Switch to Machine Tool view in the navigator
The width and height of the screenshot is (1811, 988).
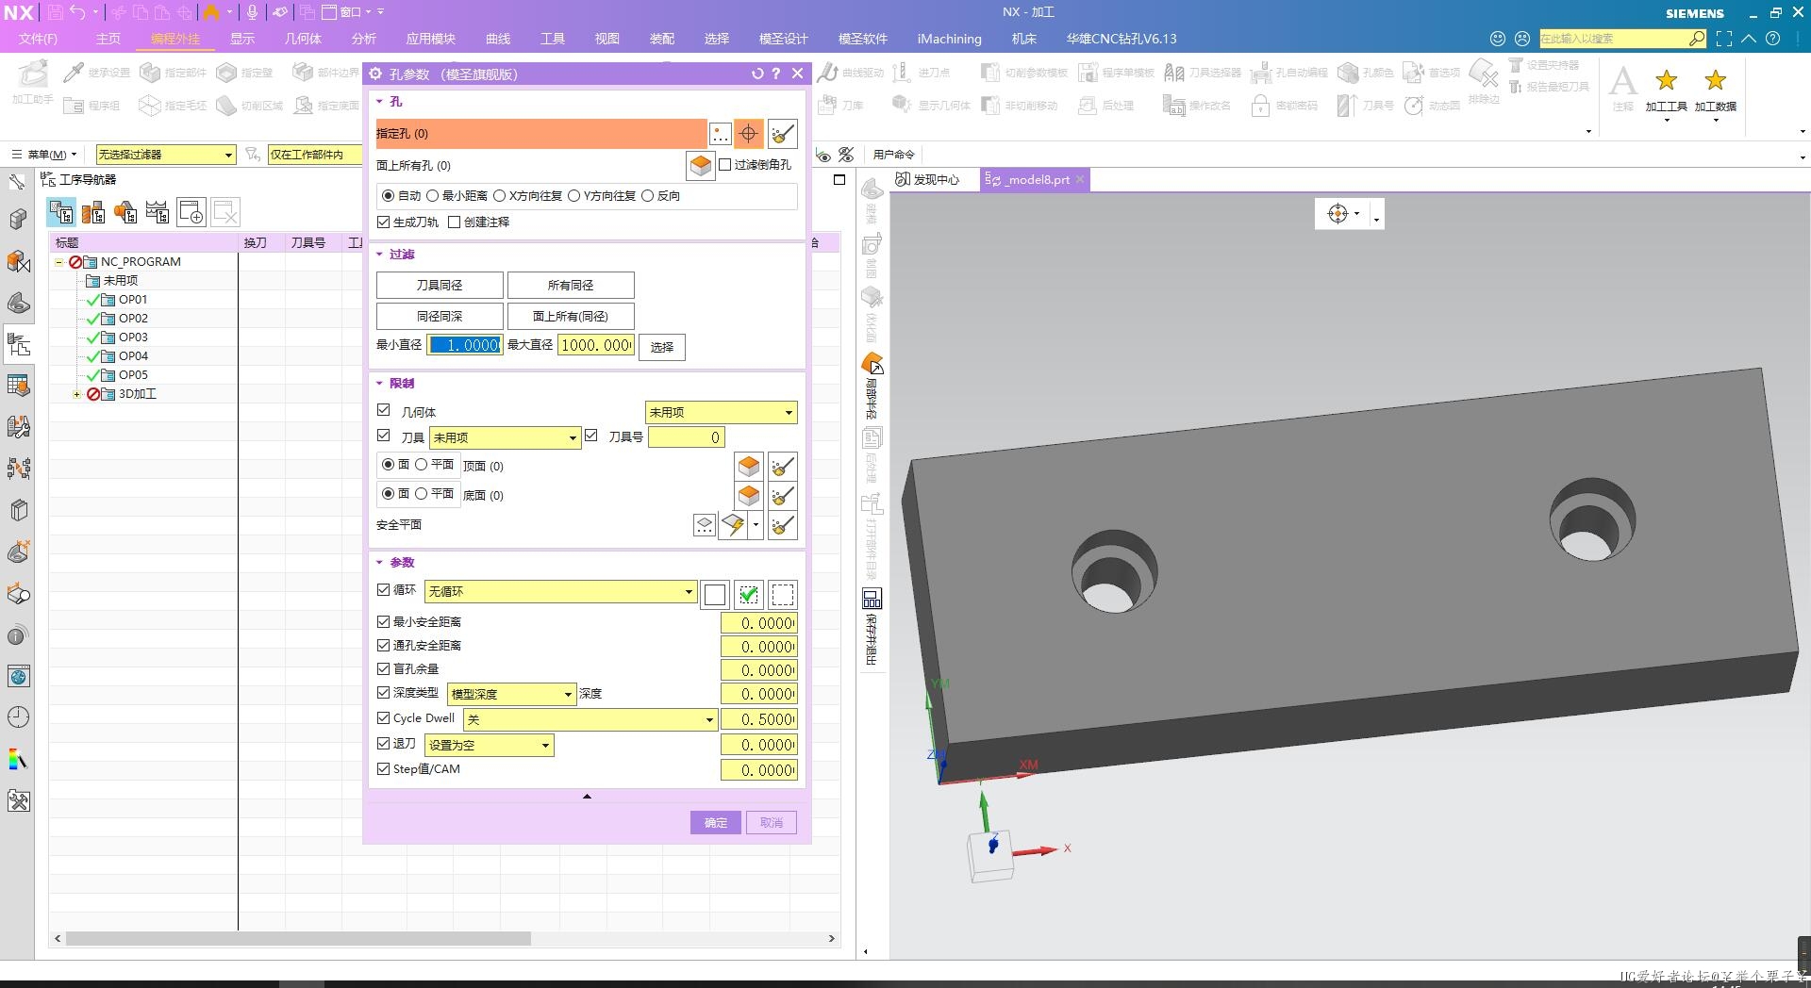tap(93, 212)
